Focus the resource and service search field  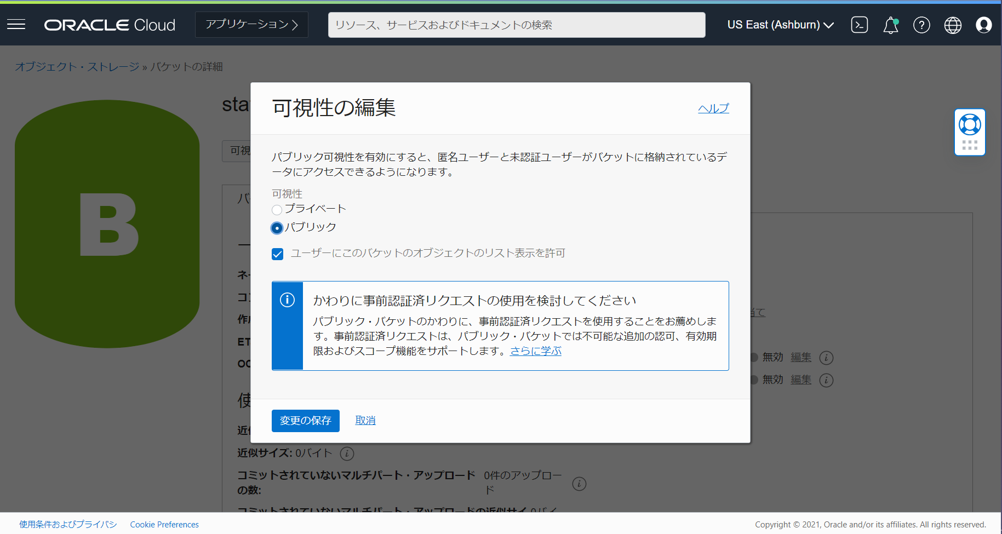click(517, 25)
